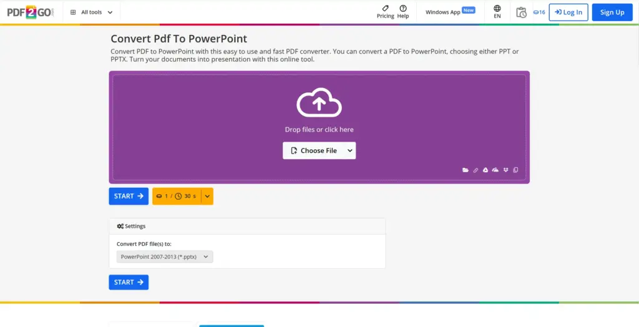The image size is (639, 327).
Task: Click the 'Drop files or click here' text
Action: pos(319,130)
